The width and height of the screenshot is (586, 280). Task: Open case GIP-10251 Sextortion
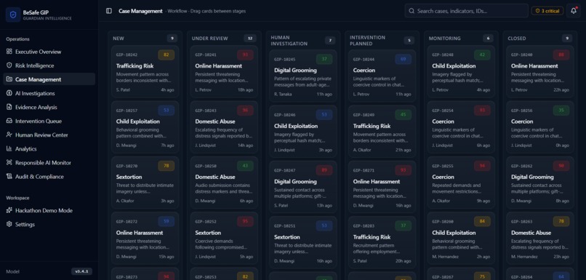[x=303, y=243]
